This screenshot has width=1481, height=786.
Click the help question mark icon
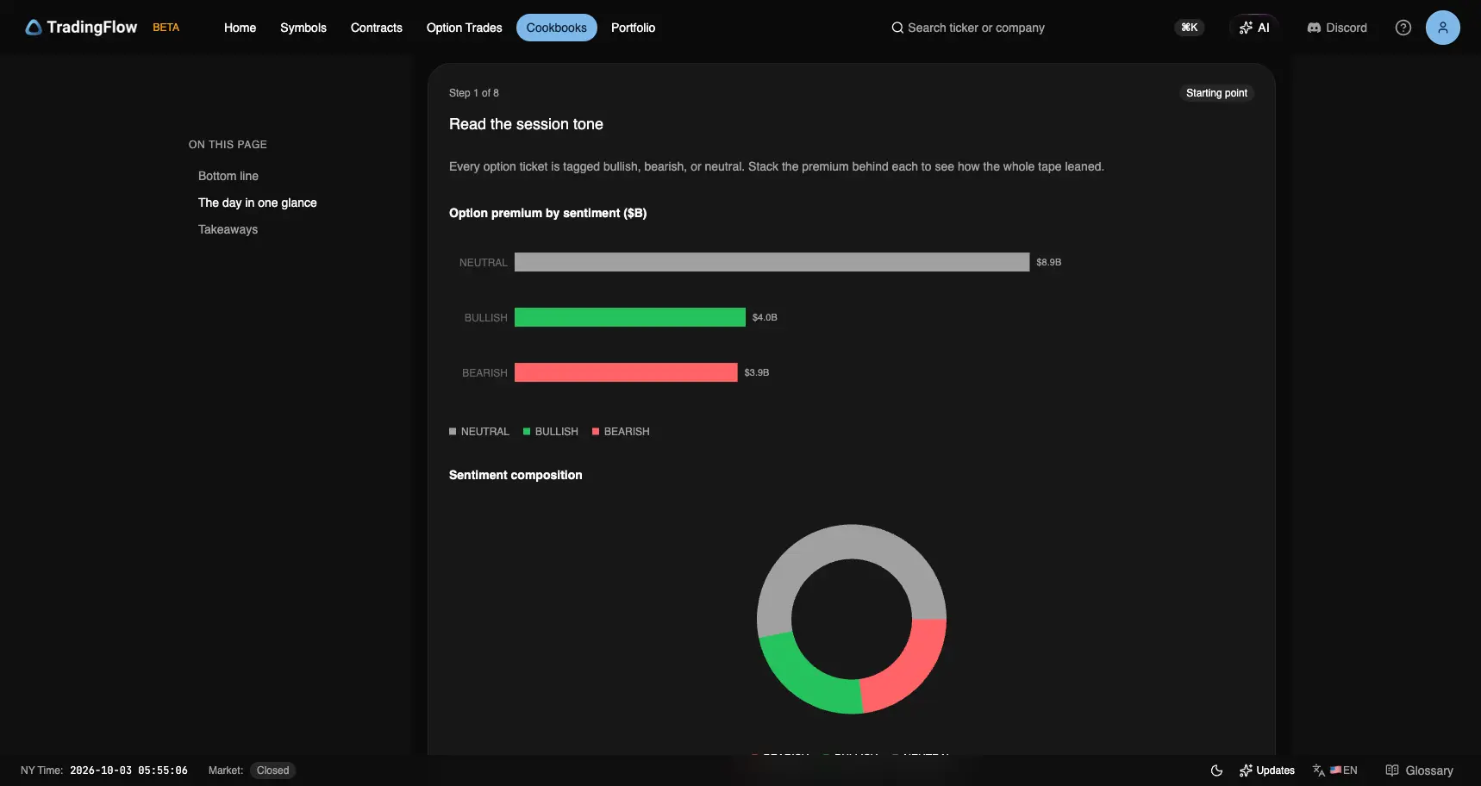pos(1403,28)
